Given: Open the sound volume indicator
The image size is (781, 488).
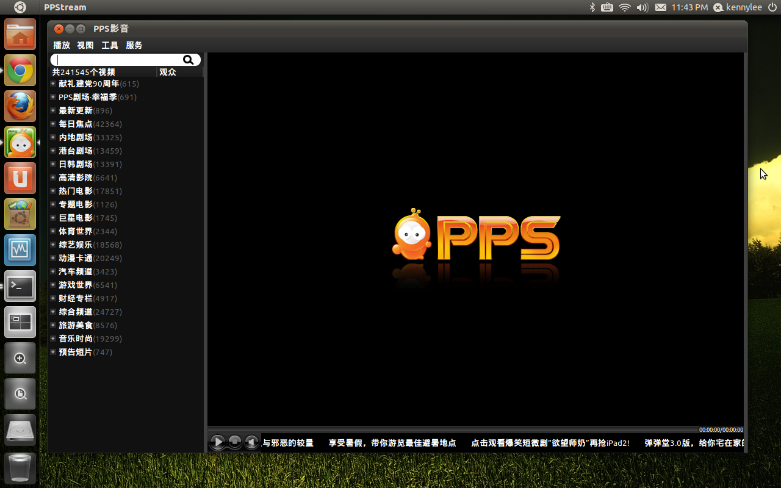Looking at the screenshot, I should pos(642,7).
